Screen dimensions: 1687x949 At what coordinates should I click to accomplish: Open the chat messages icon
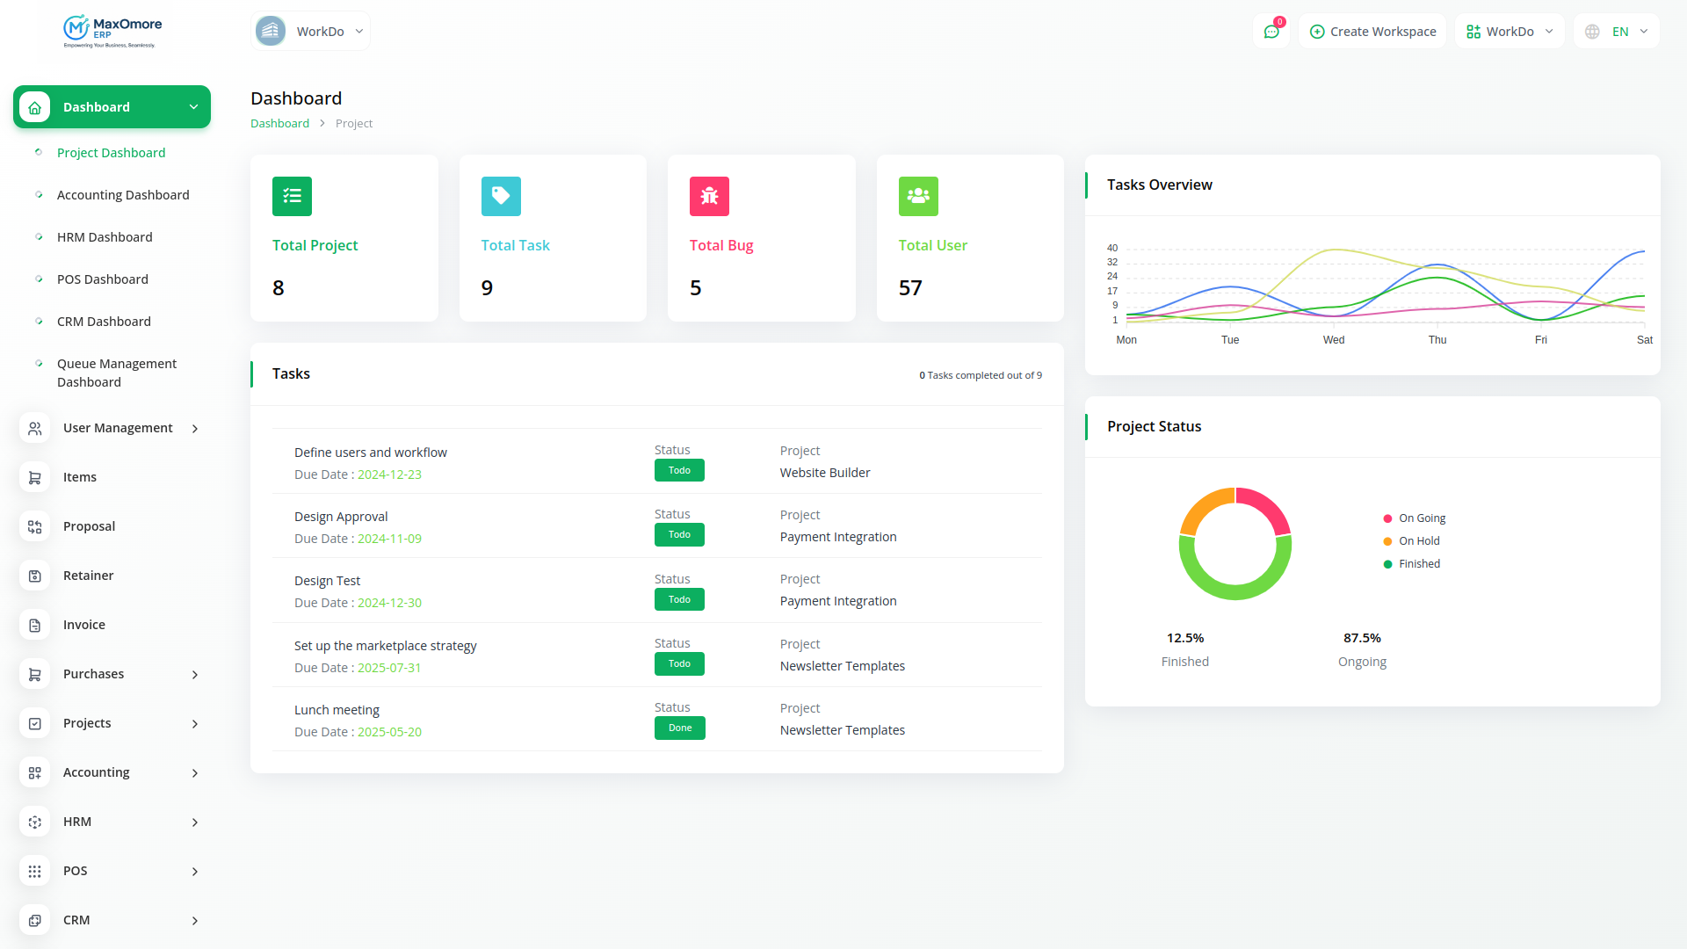1271,32
